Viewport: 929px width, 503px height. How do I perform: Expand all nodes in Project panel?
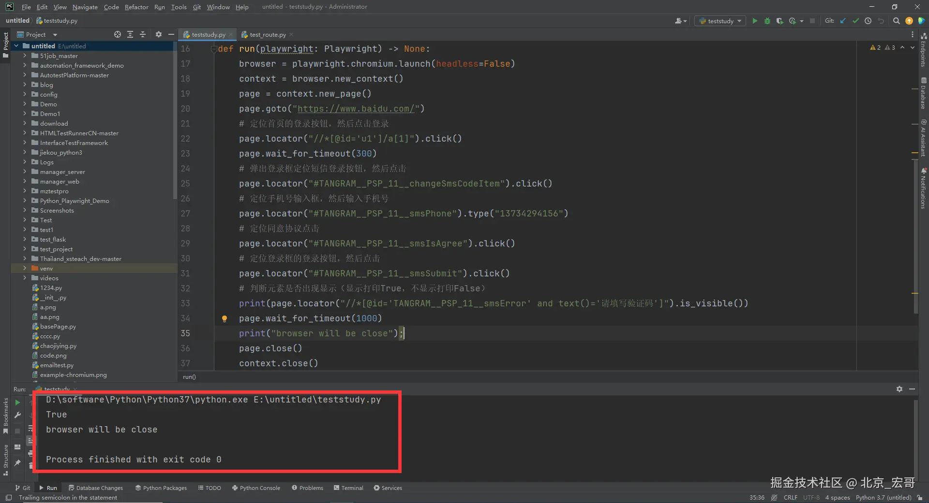130,34
